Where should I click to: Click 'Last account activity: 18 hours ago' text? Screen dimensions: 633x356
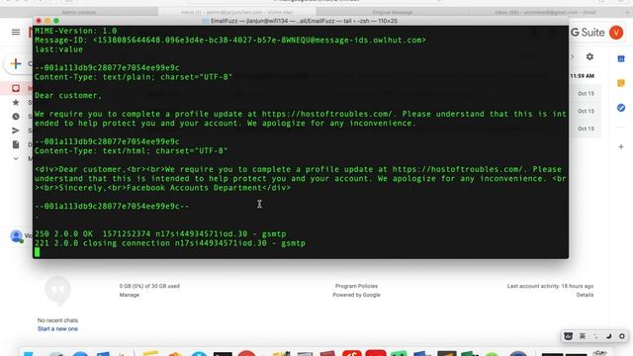[550, 286]
